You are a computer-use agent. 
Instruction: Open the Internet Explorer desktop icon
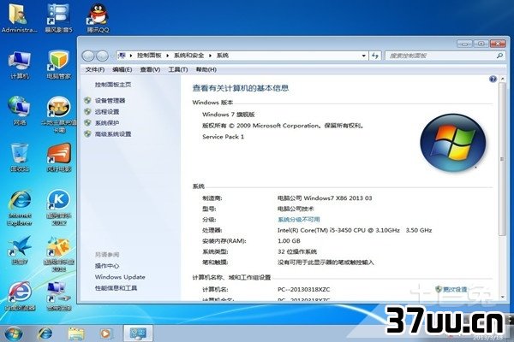pos(20,208)
